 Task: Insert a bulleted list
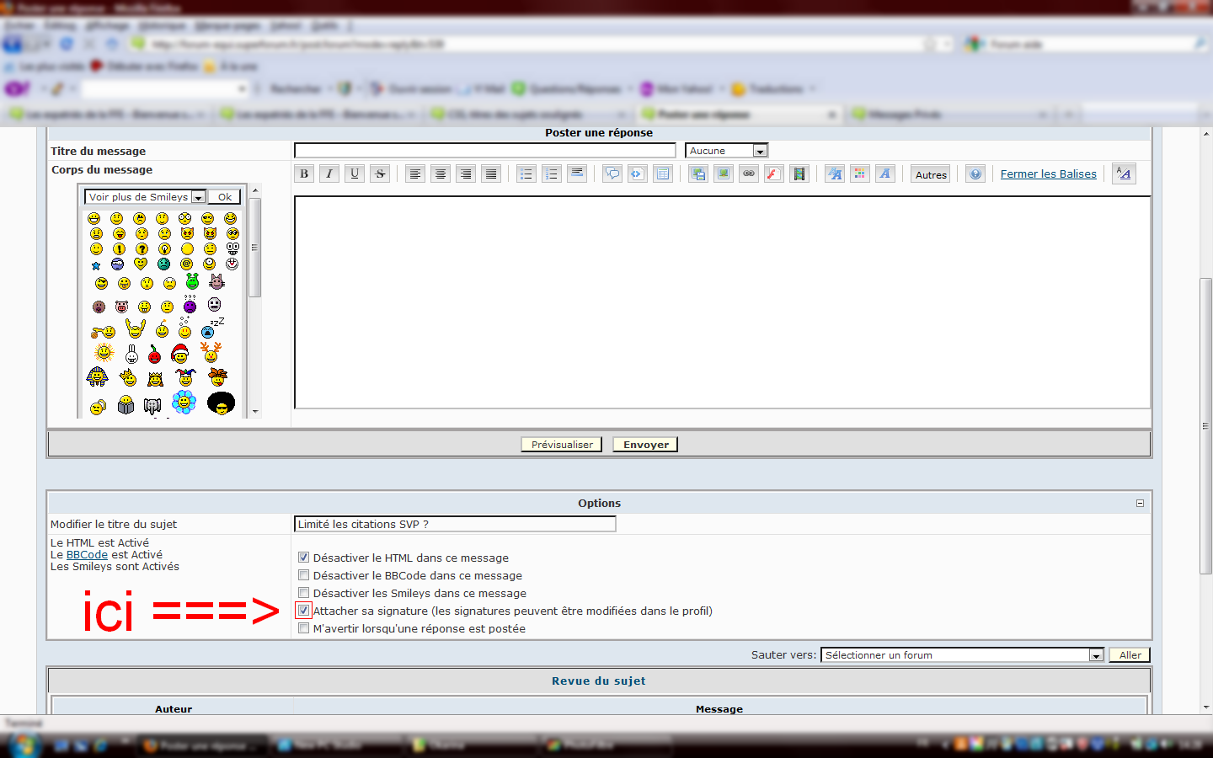coord(526,174)
